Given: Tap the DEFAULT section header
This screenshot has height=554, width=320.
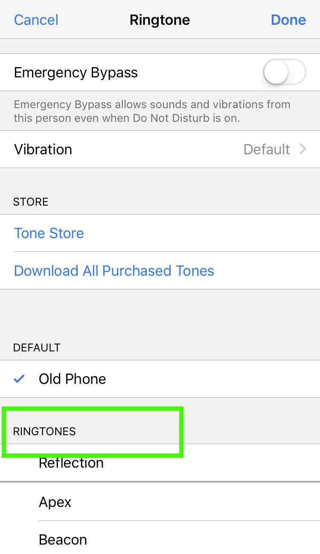Looking at the screenshot, I should (37, 348).
